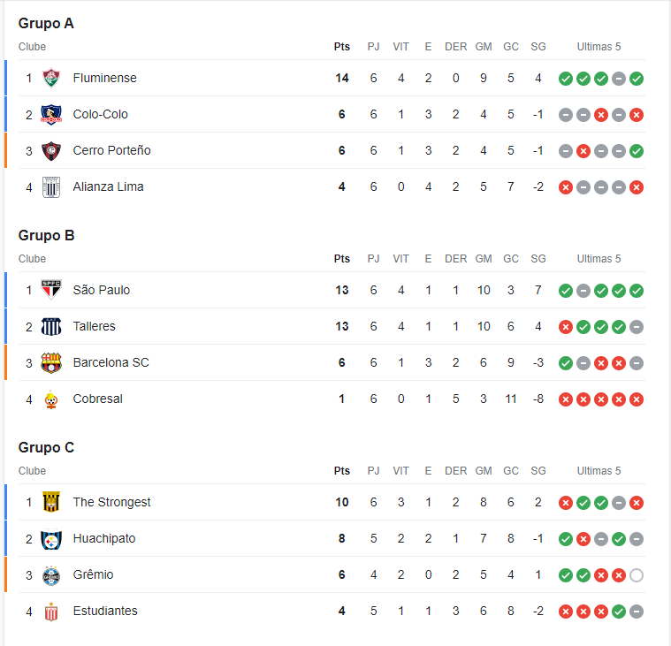Viewport: 671px width, 646px height.
Task: Click Grêmio's empty upcoming match circle
Action: point(637,575)
